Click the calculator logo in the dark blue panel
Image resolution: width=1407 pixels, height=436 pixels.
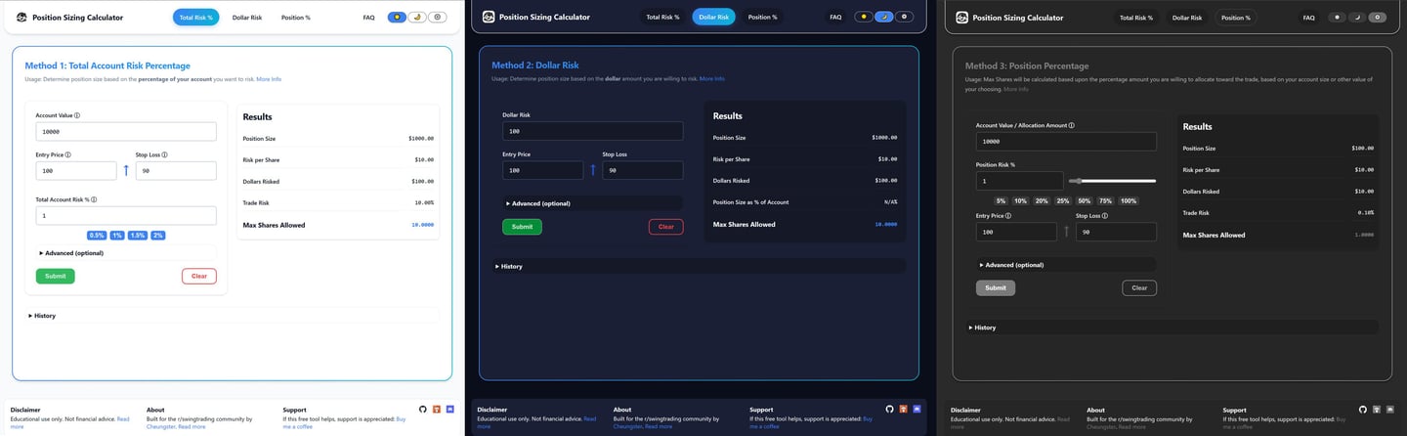pos(489,17)
